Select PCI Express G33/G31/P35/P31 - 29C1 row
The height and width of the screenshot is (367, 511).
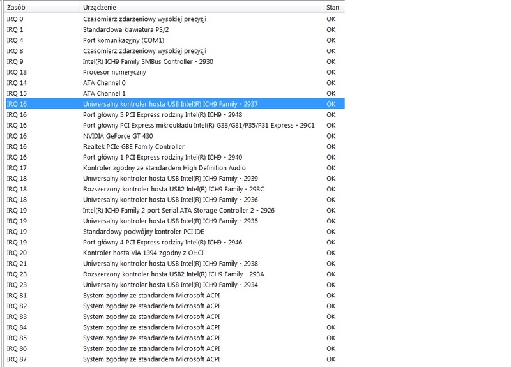(x=175, y=125)
